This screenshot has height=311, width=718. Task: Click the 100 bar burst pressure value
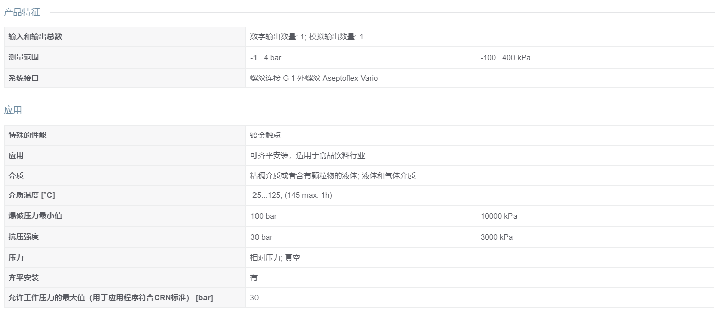tap(264, 216)
